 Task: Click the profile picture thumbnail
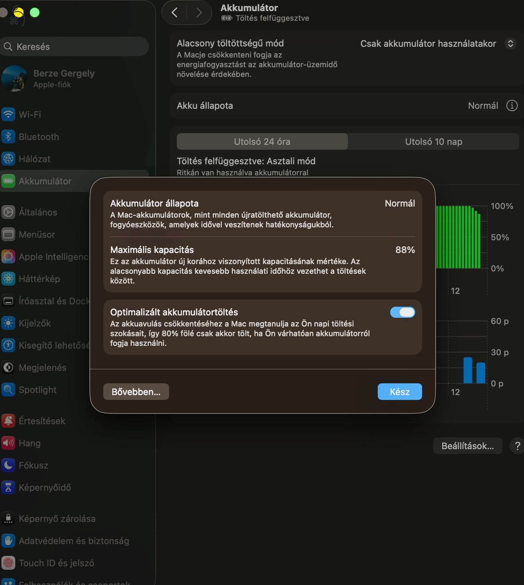pyautogui.click(x=14, y=79)
